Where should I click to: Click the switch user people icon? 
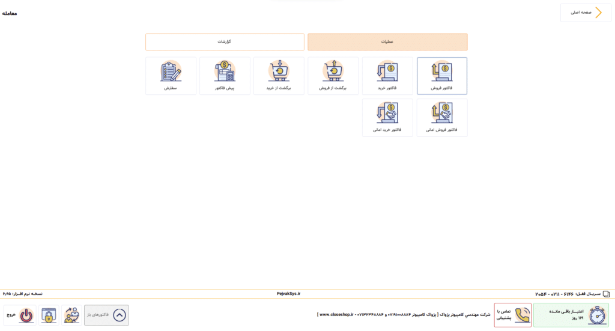(72, 315)
